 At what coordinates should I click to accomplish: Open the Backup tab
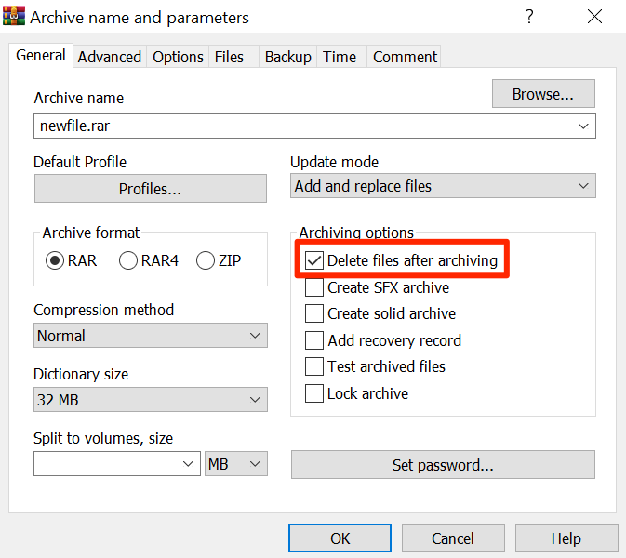point(287,57)
